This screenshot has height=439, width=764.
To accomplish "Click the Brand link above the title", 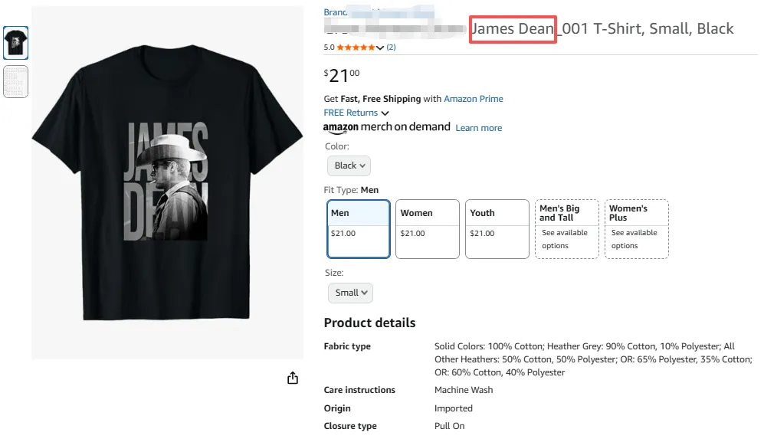I will 336,12.
